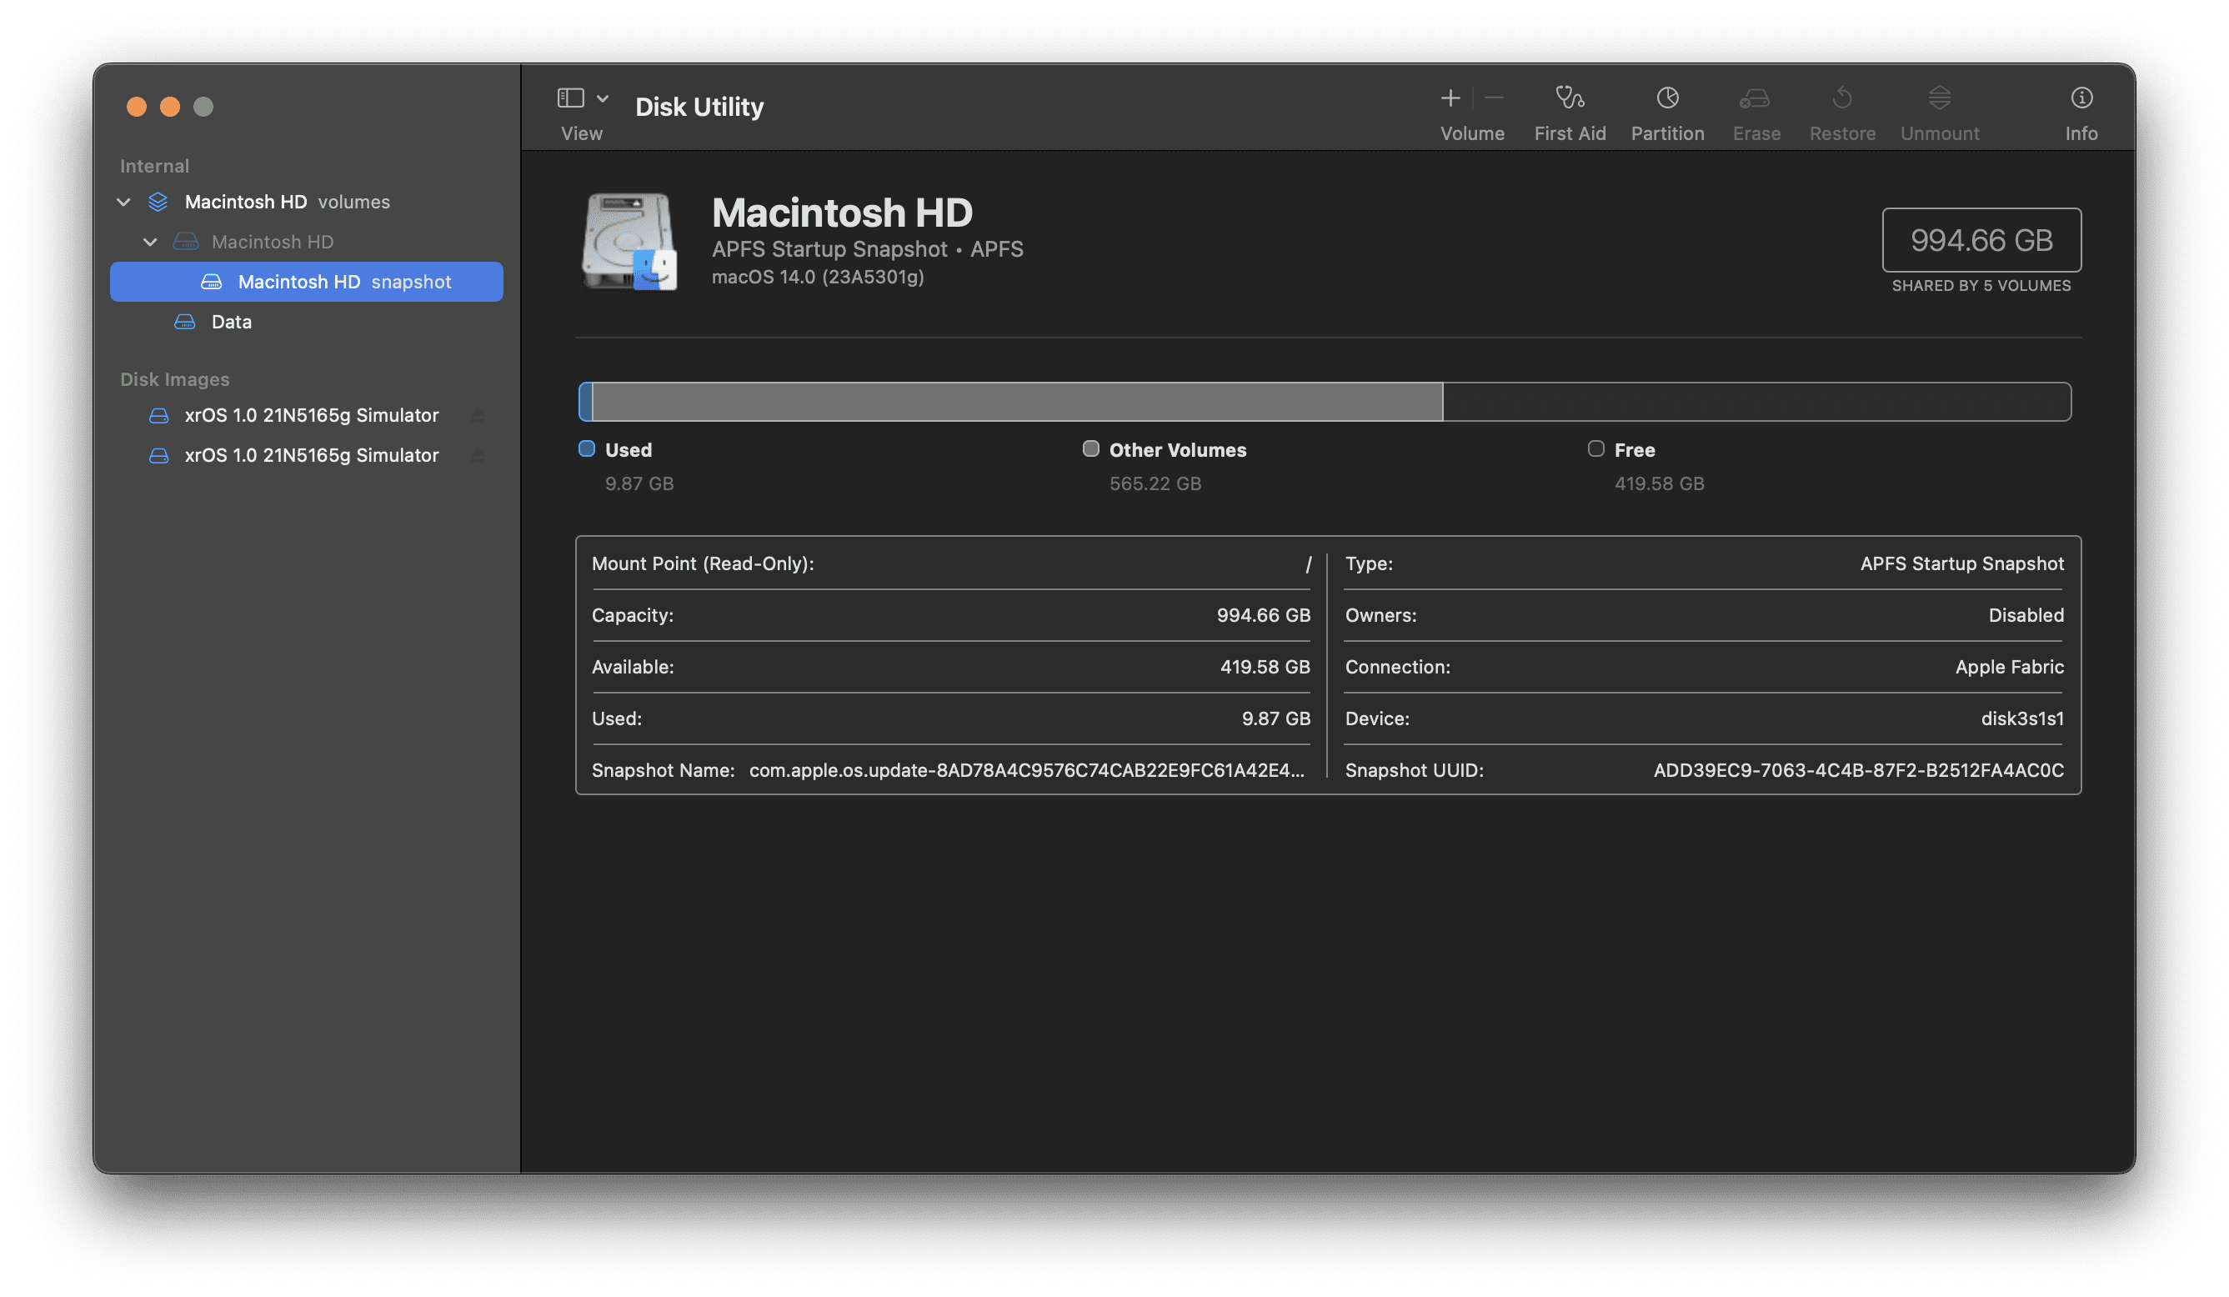Click the 565.22 GB Other Volumes value

tap(1155, 483)
